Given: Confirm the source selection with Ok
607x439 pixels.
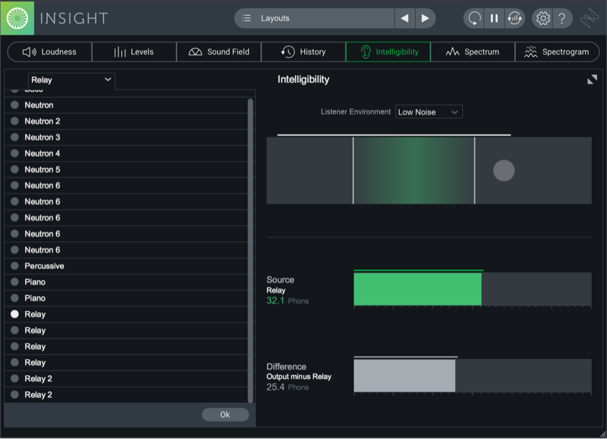Looking at the screenshot, I should [225, 415].
